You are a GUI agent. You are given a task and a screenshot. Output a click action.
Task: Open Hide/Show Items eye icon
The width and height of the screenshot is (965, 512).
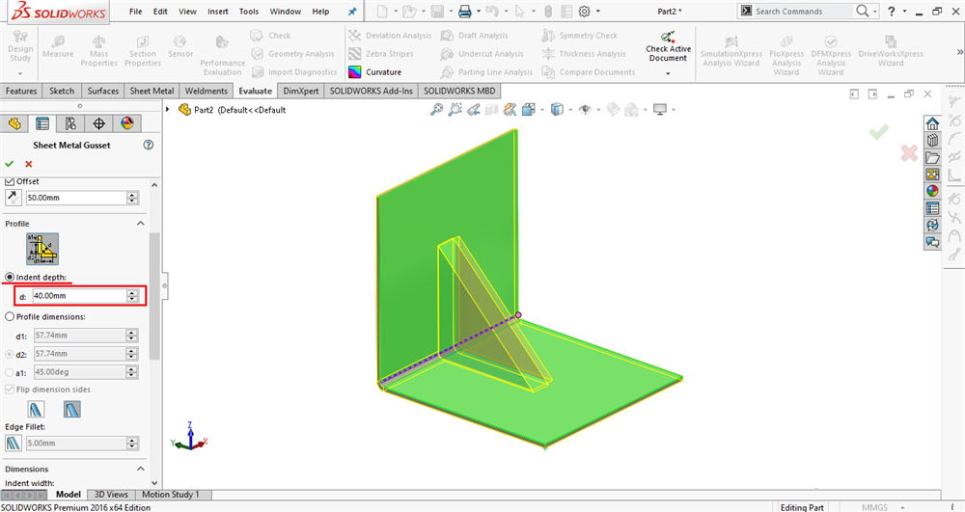click(x=586, y=109)
